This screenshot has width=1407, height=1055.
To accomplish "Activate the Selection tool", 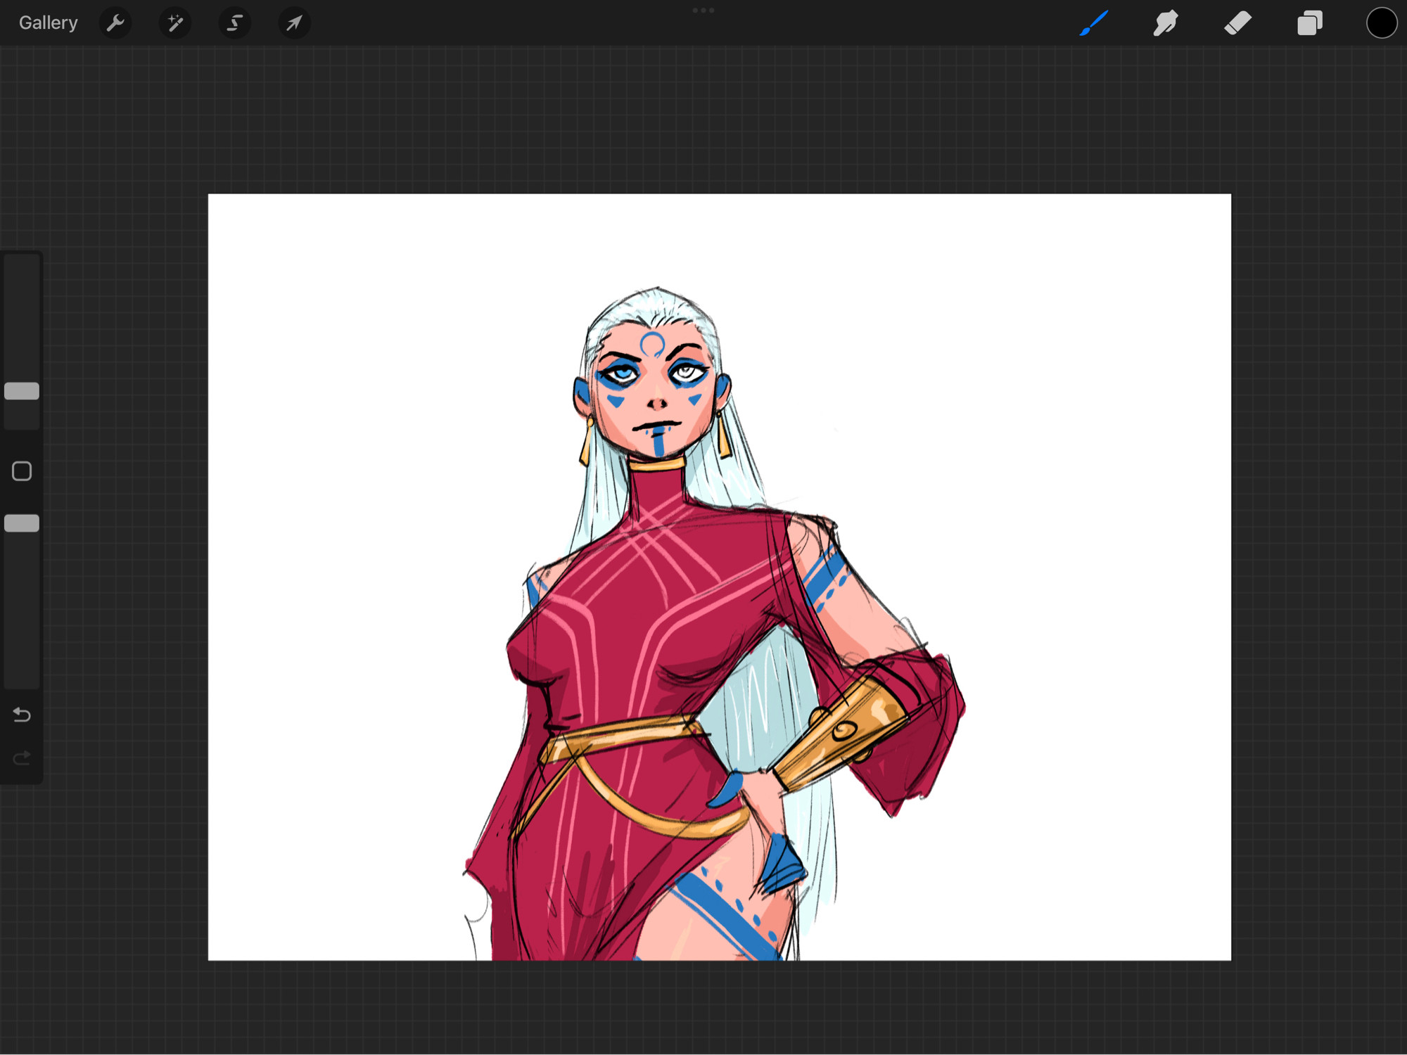I will tap(235, 23).
